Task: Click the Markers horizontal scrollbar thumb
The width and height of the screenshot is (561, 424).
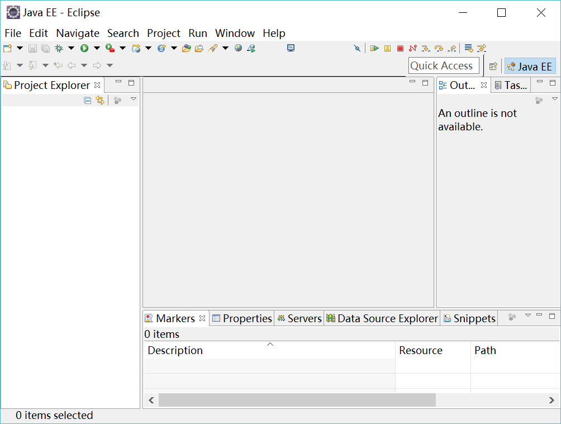Action: 297,400
